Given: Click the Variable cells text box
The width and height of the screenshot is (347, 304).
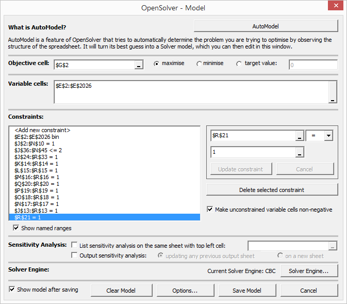Looking at the screenshot, I should (x=192, y=92).
